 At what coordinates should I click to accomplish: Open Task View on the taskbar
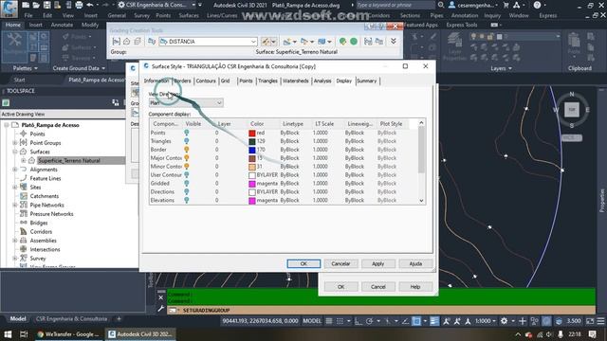click(24, 334)
